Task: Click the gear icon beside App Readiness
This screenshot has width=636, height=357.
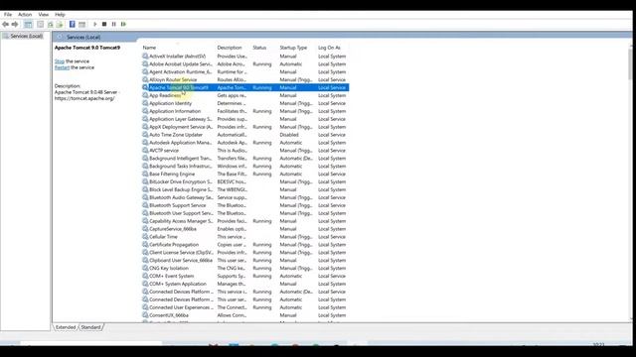Action: [145, 95]
